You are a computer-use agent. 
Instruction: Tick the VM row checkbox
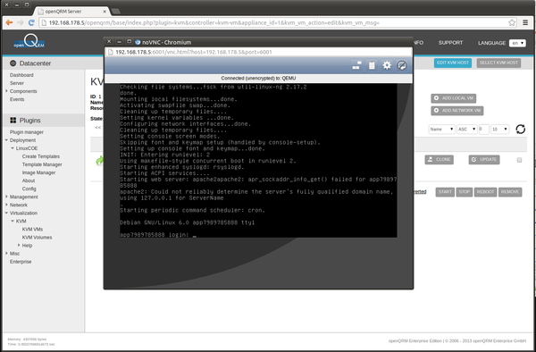pos(519,160)
